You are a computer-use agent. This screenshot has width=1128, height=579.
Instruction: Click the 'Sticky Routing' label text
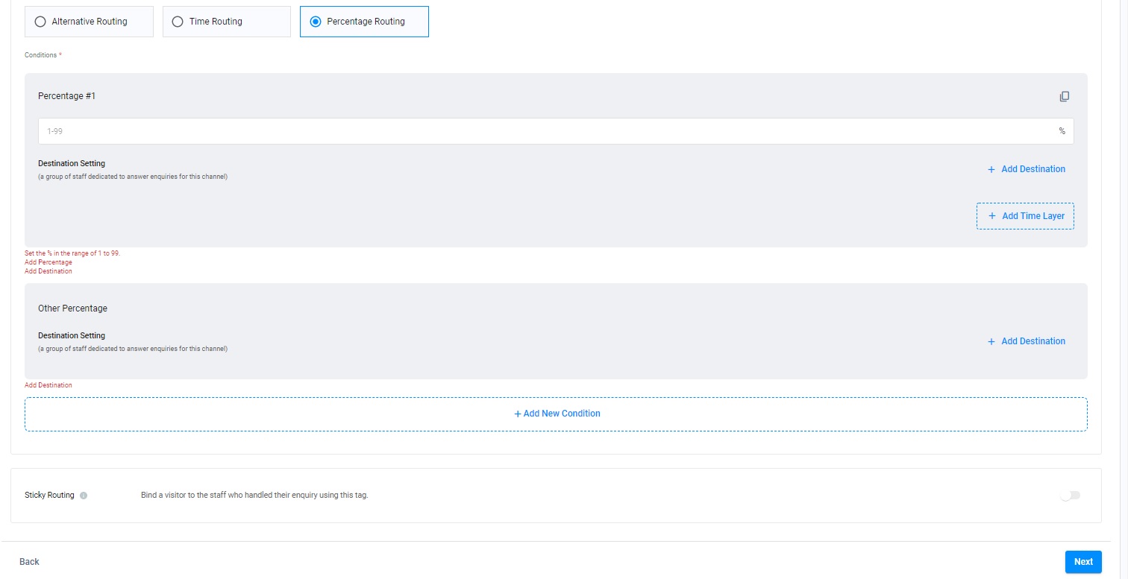[49, 496]
